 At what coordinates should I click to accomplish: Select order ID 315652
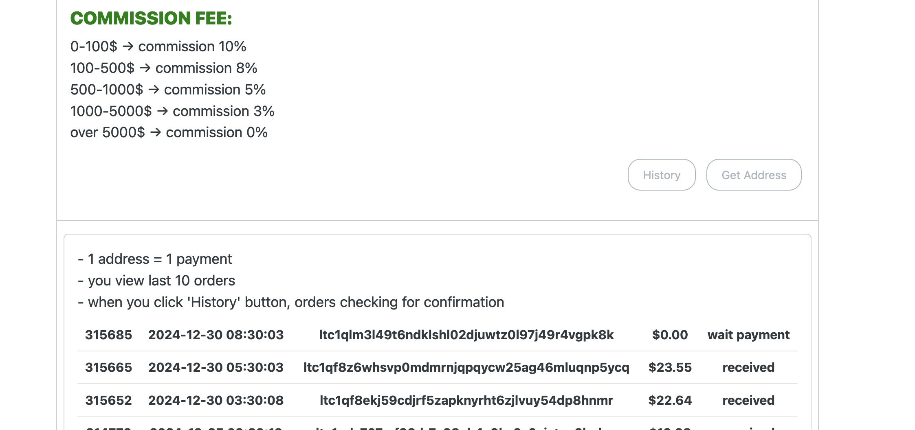[x=108, y=400]
